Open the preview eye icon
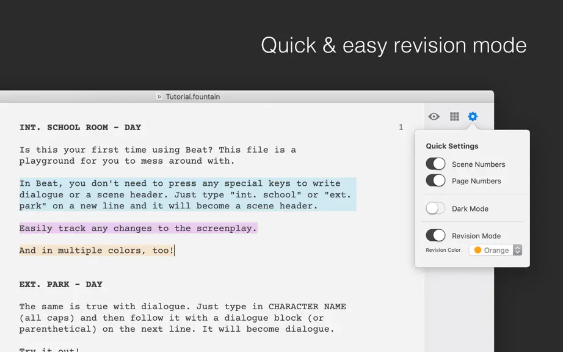563x352 pixels. coord(434,116)
